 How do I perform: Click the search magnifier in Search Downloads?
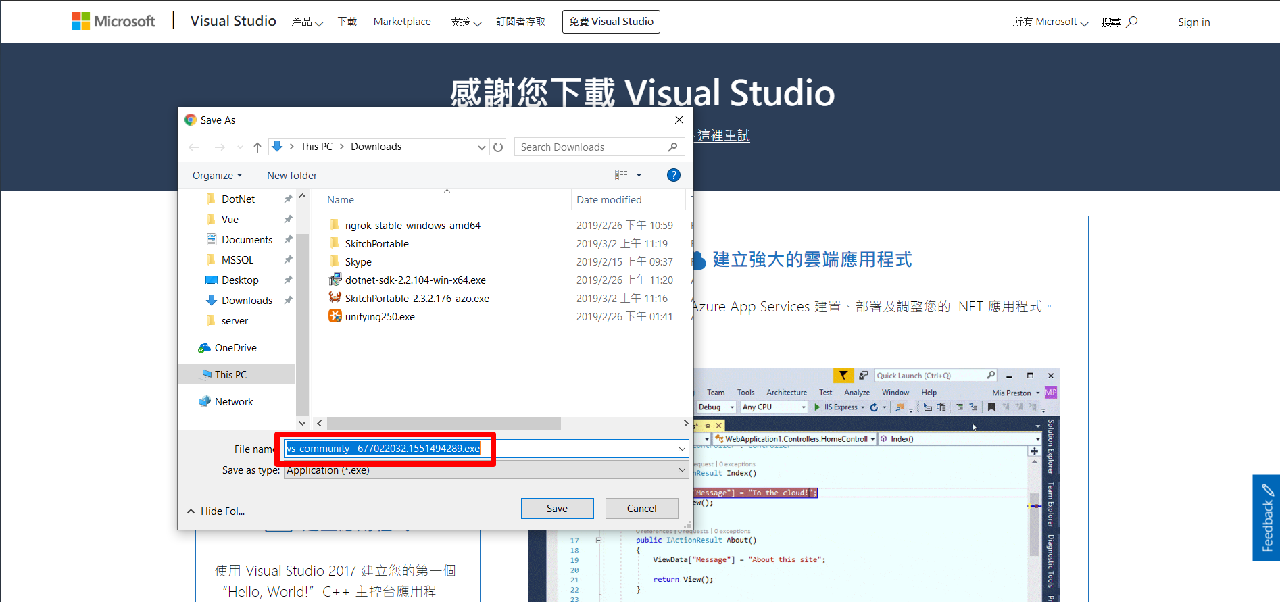point(672,147)
